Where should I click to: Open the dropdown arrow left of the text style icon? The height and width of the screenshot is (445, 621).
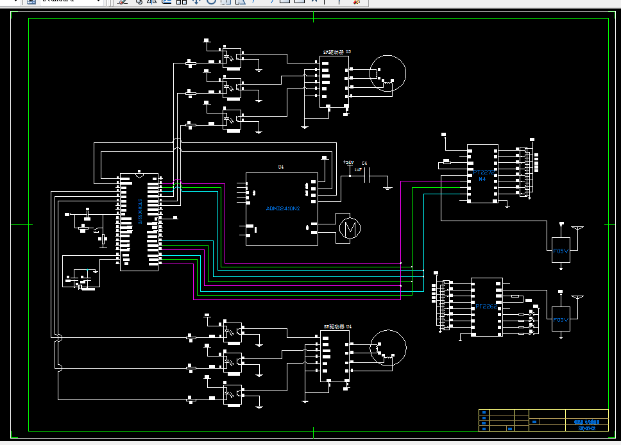[16, 1]
